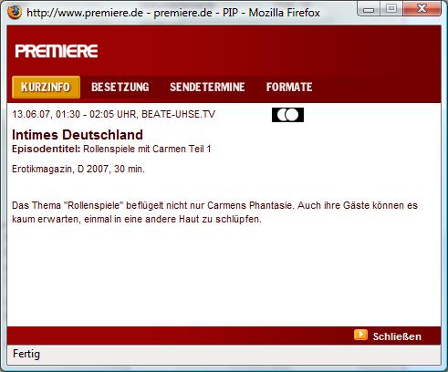
Task: Click the Erotikmagazin genre line
Action: pos(78,169)
